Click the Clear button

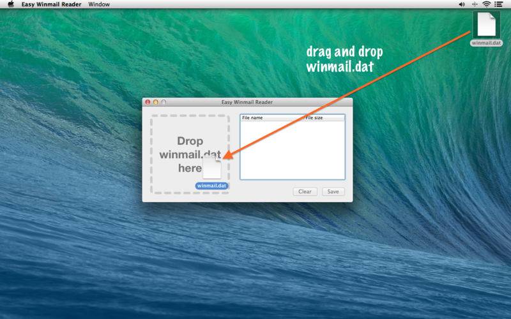[305, 191]
